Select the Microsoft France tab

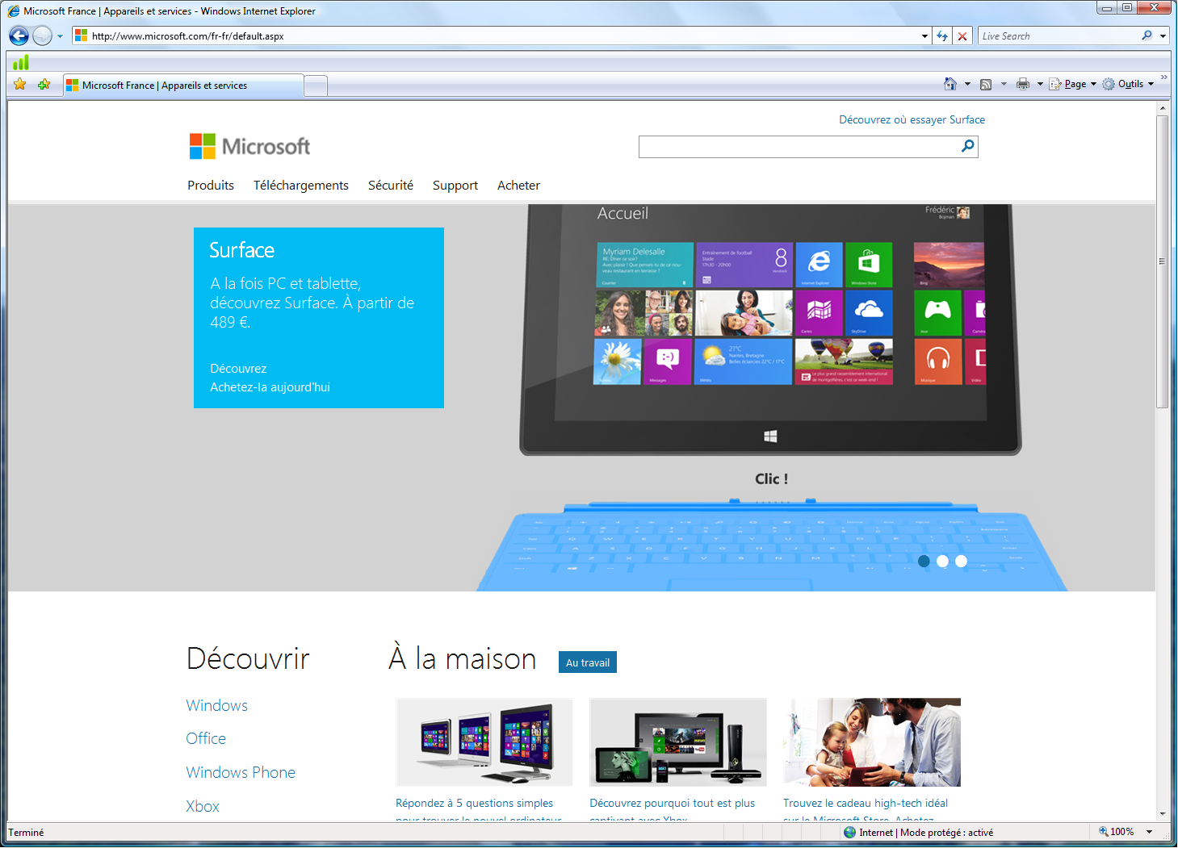[183, 85]
